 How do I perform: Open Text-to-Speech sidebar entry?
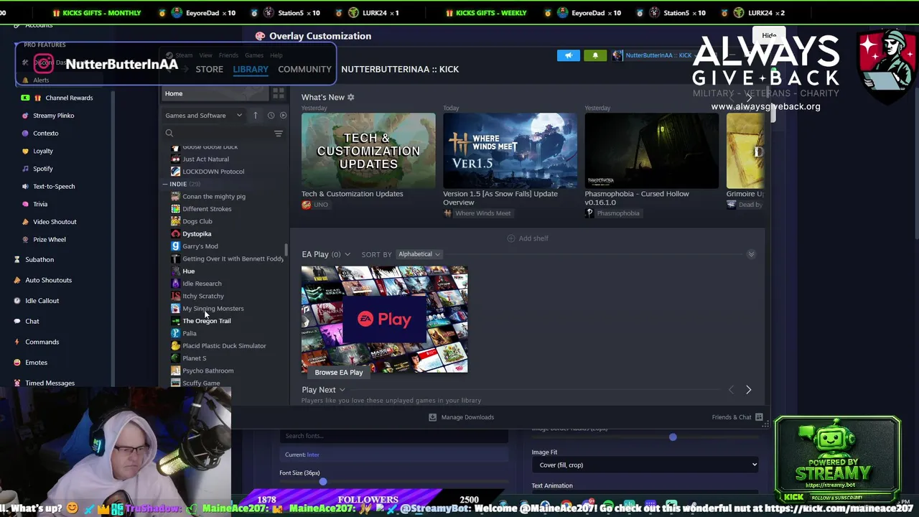coord(48,187)
